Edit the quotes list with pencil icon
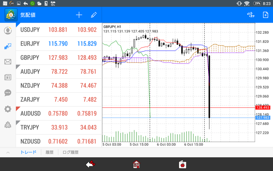Screen dimensions: 273x171 click(x=94, y=15)
